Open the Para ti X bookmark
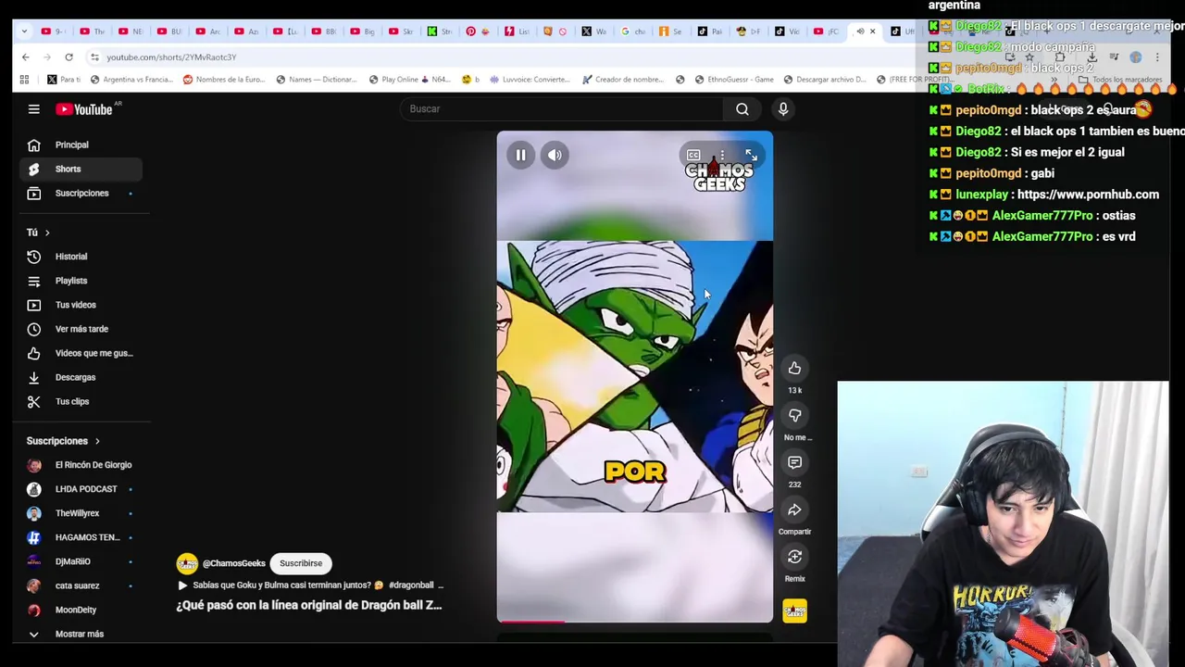The height and width of the screenshot is (667, 1185). click(64, 80)
